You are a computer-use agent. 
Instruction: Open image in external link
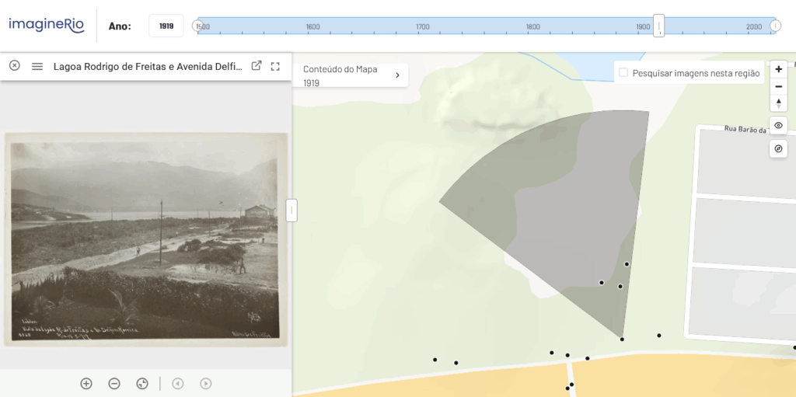pyautogui.click(x=257, y=66)
